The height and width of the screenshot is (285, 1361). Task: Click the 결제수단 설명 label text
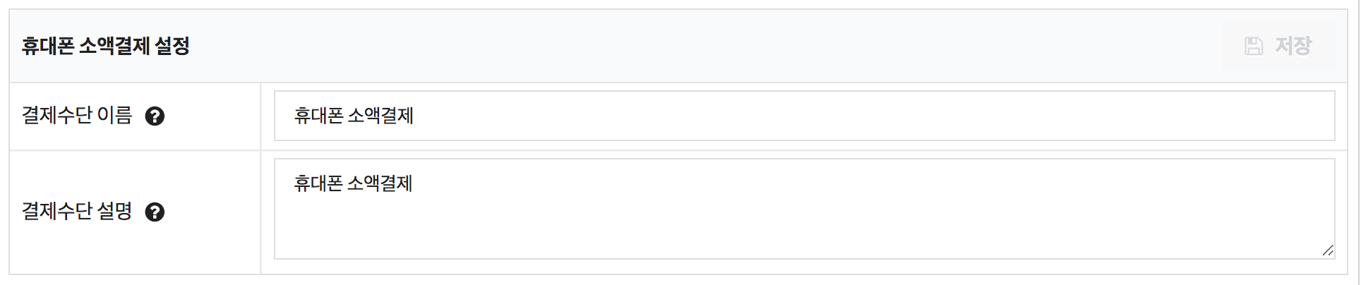[x=77, y=212]
